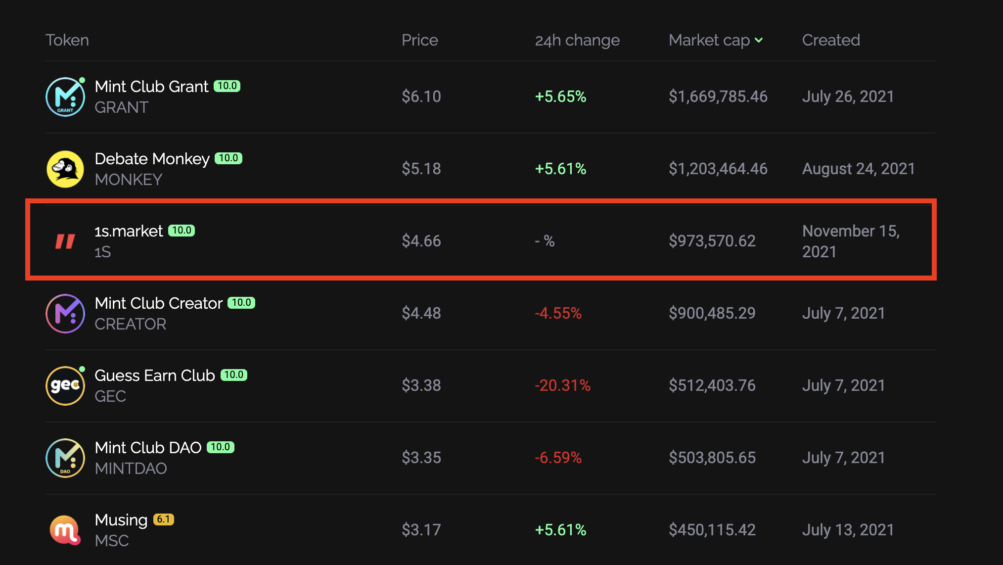Click the Mint Club Grant token logo
This screenshot has height=565, width=1003.
[65, 97]
